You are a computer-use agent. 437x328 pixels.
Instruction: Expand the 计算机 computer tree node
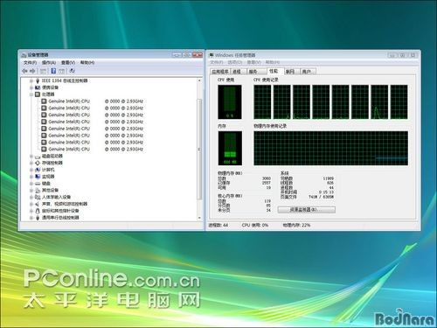pos(31,170)
